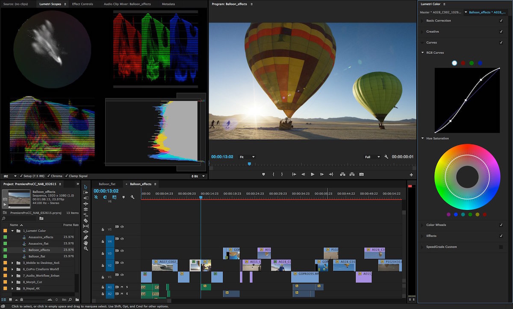Open the 8 Bit dropdown in the scopes panel
The height and width of the screenshot is (309, 513).
(x=198, y=176)
